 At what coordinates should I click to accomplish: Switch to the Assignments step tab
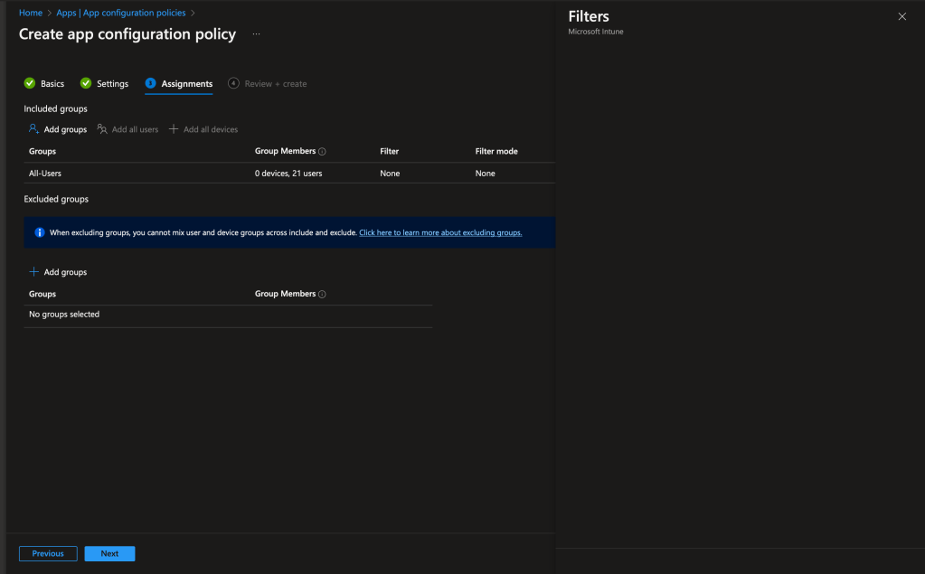tap(186, 84)
